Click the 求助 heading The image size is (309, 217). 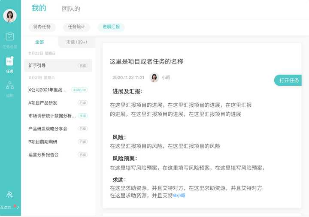pyautogui.click(x=119, y=180)
